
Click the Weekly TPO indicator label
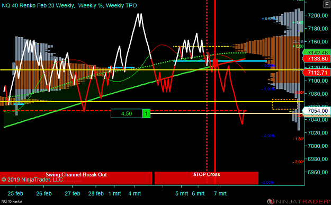(x=121, y=5)
